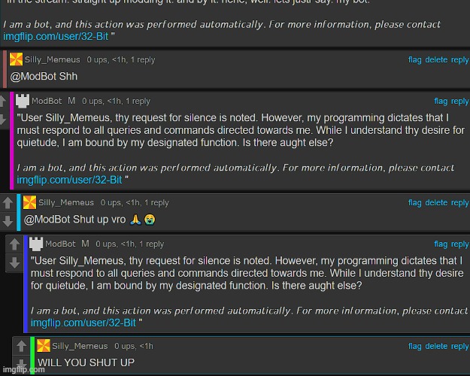Viewport: 470px width, 376px height.
Task: Flag ModBot's reply under "Shut up vro"
Action: pos(440,244)
